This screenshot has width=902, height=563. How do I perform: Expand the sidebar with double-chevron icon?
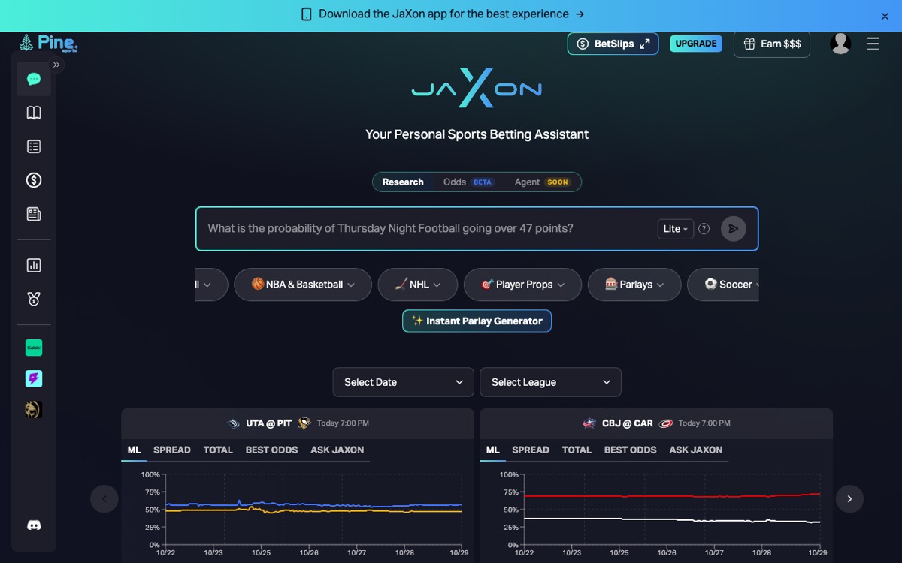(x=56, y=65)
